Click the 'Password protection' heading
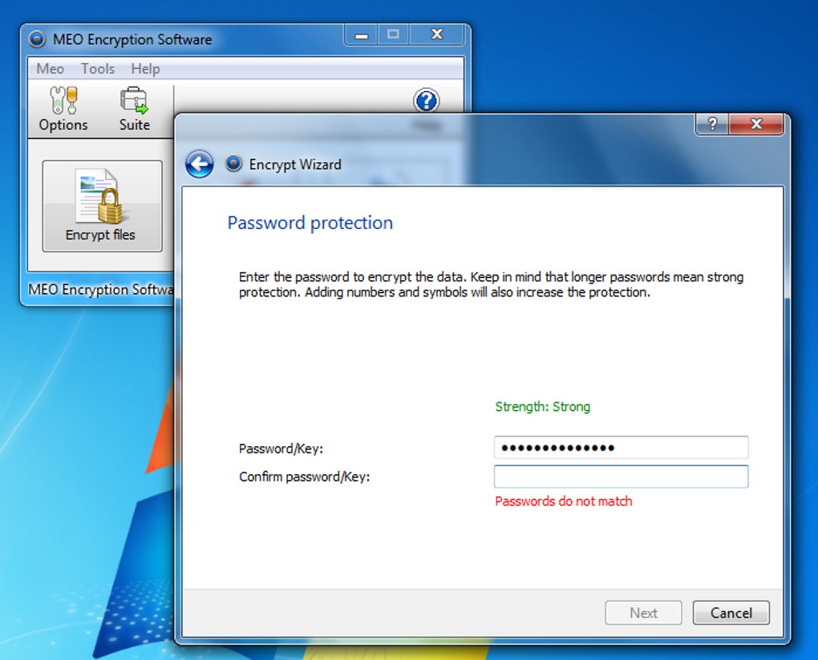 click(310, 223)
